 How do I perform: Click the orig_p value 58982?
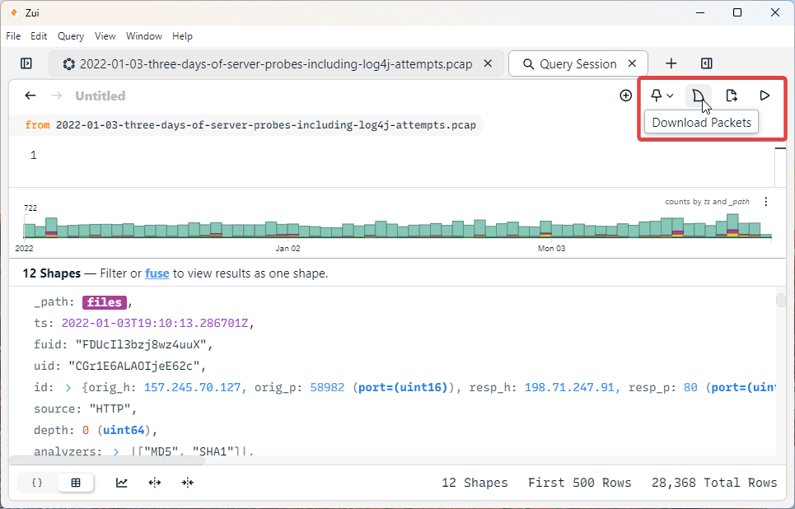(x=327, y=388)
